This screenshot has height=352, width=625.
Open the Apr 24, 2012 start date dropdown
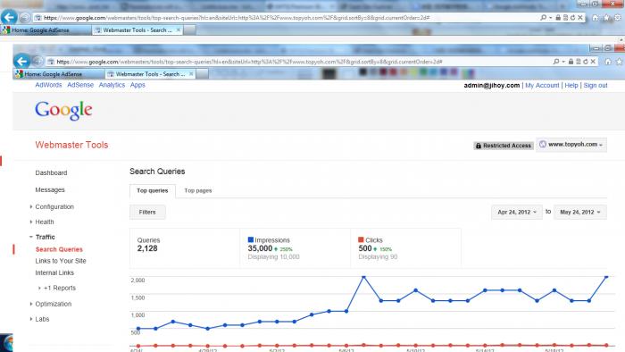tap(517, 212)
